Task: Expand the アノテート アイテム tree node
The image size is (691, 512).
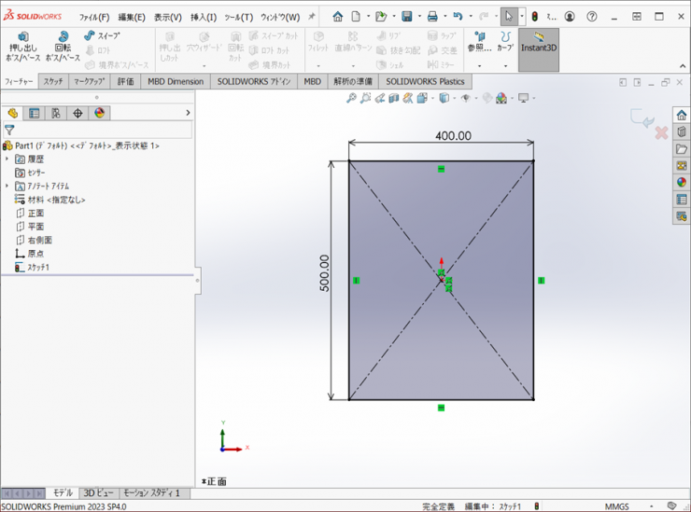Action: tap(7, 187)
